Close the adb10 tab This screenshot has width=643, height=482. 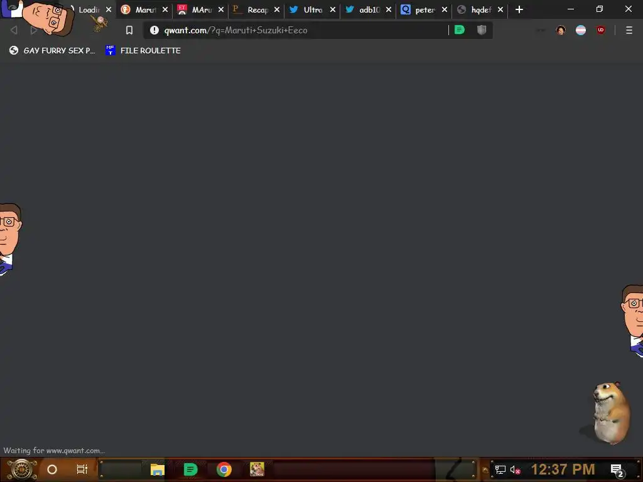coord(388,9)
